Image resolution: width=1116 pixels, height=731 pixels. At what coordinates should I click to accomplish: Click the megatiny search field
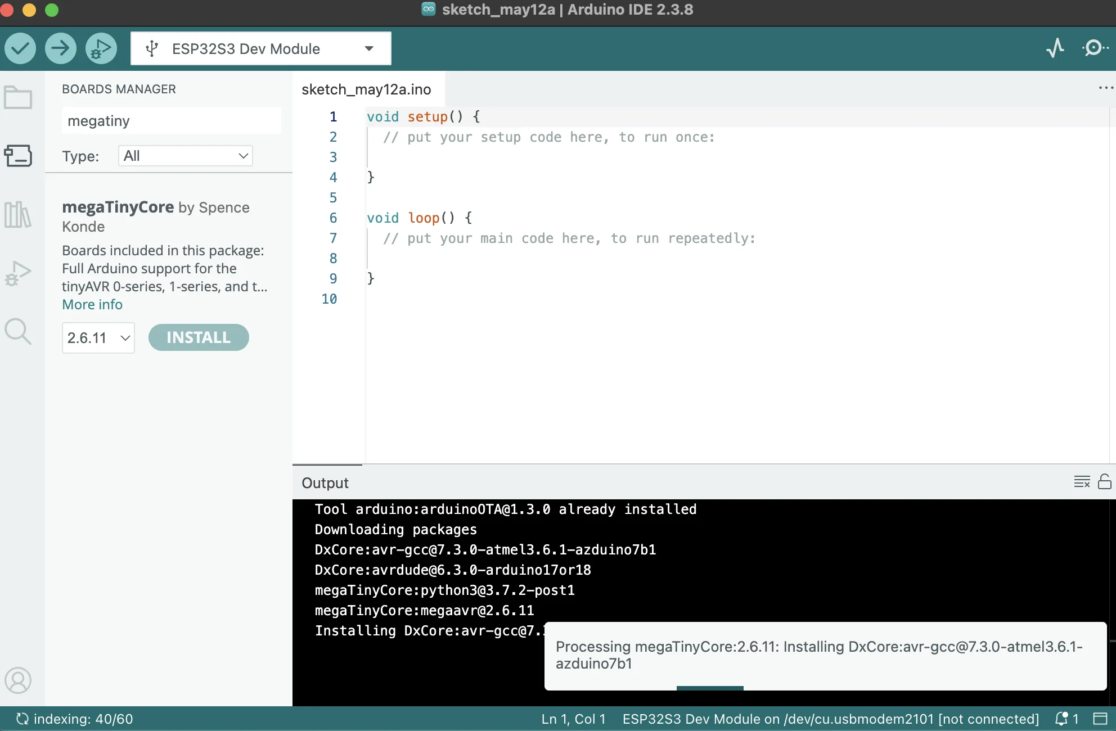point(172,121)
